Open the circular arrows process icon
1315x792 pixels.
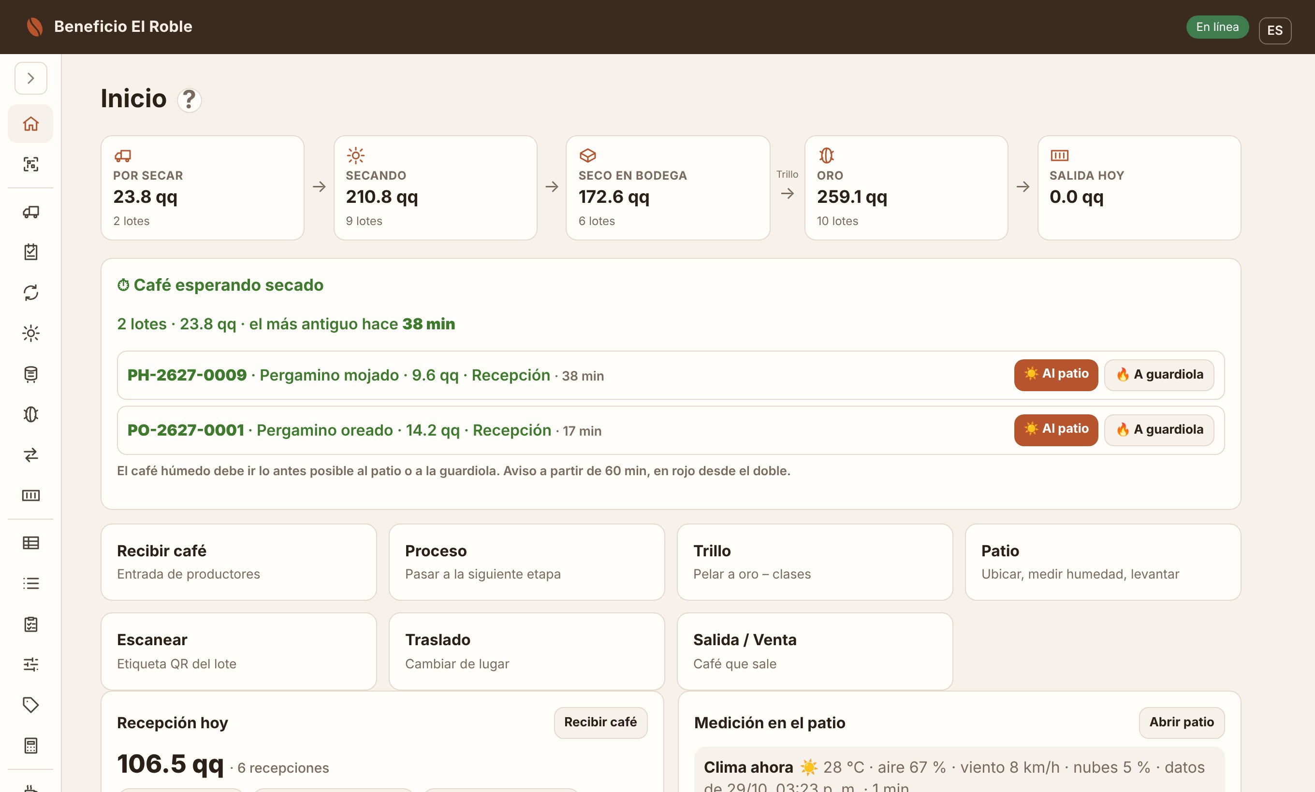point(30,292)
